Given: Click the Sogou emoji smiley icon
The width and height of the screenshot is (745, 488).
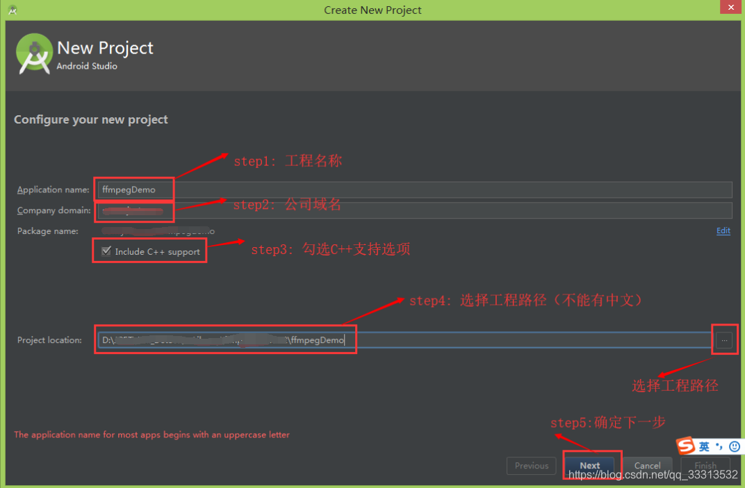Looking at the screenshot, I should (734, 446).
